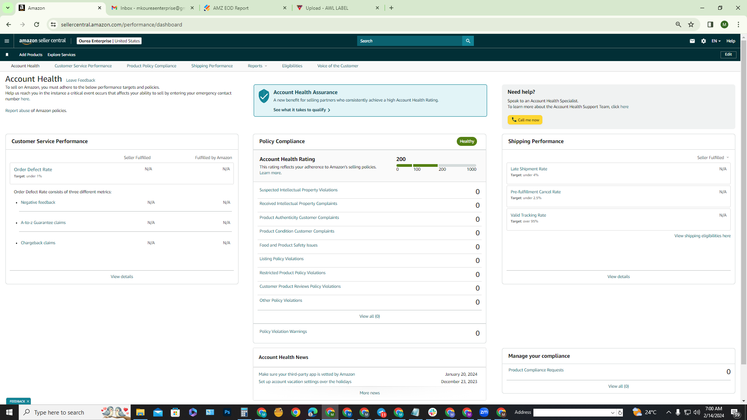Viewport: 747px width, 420px height.
Task: Open the Windows notification center icon
Action: (735, 412)
